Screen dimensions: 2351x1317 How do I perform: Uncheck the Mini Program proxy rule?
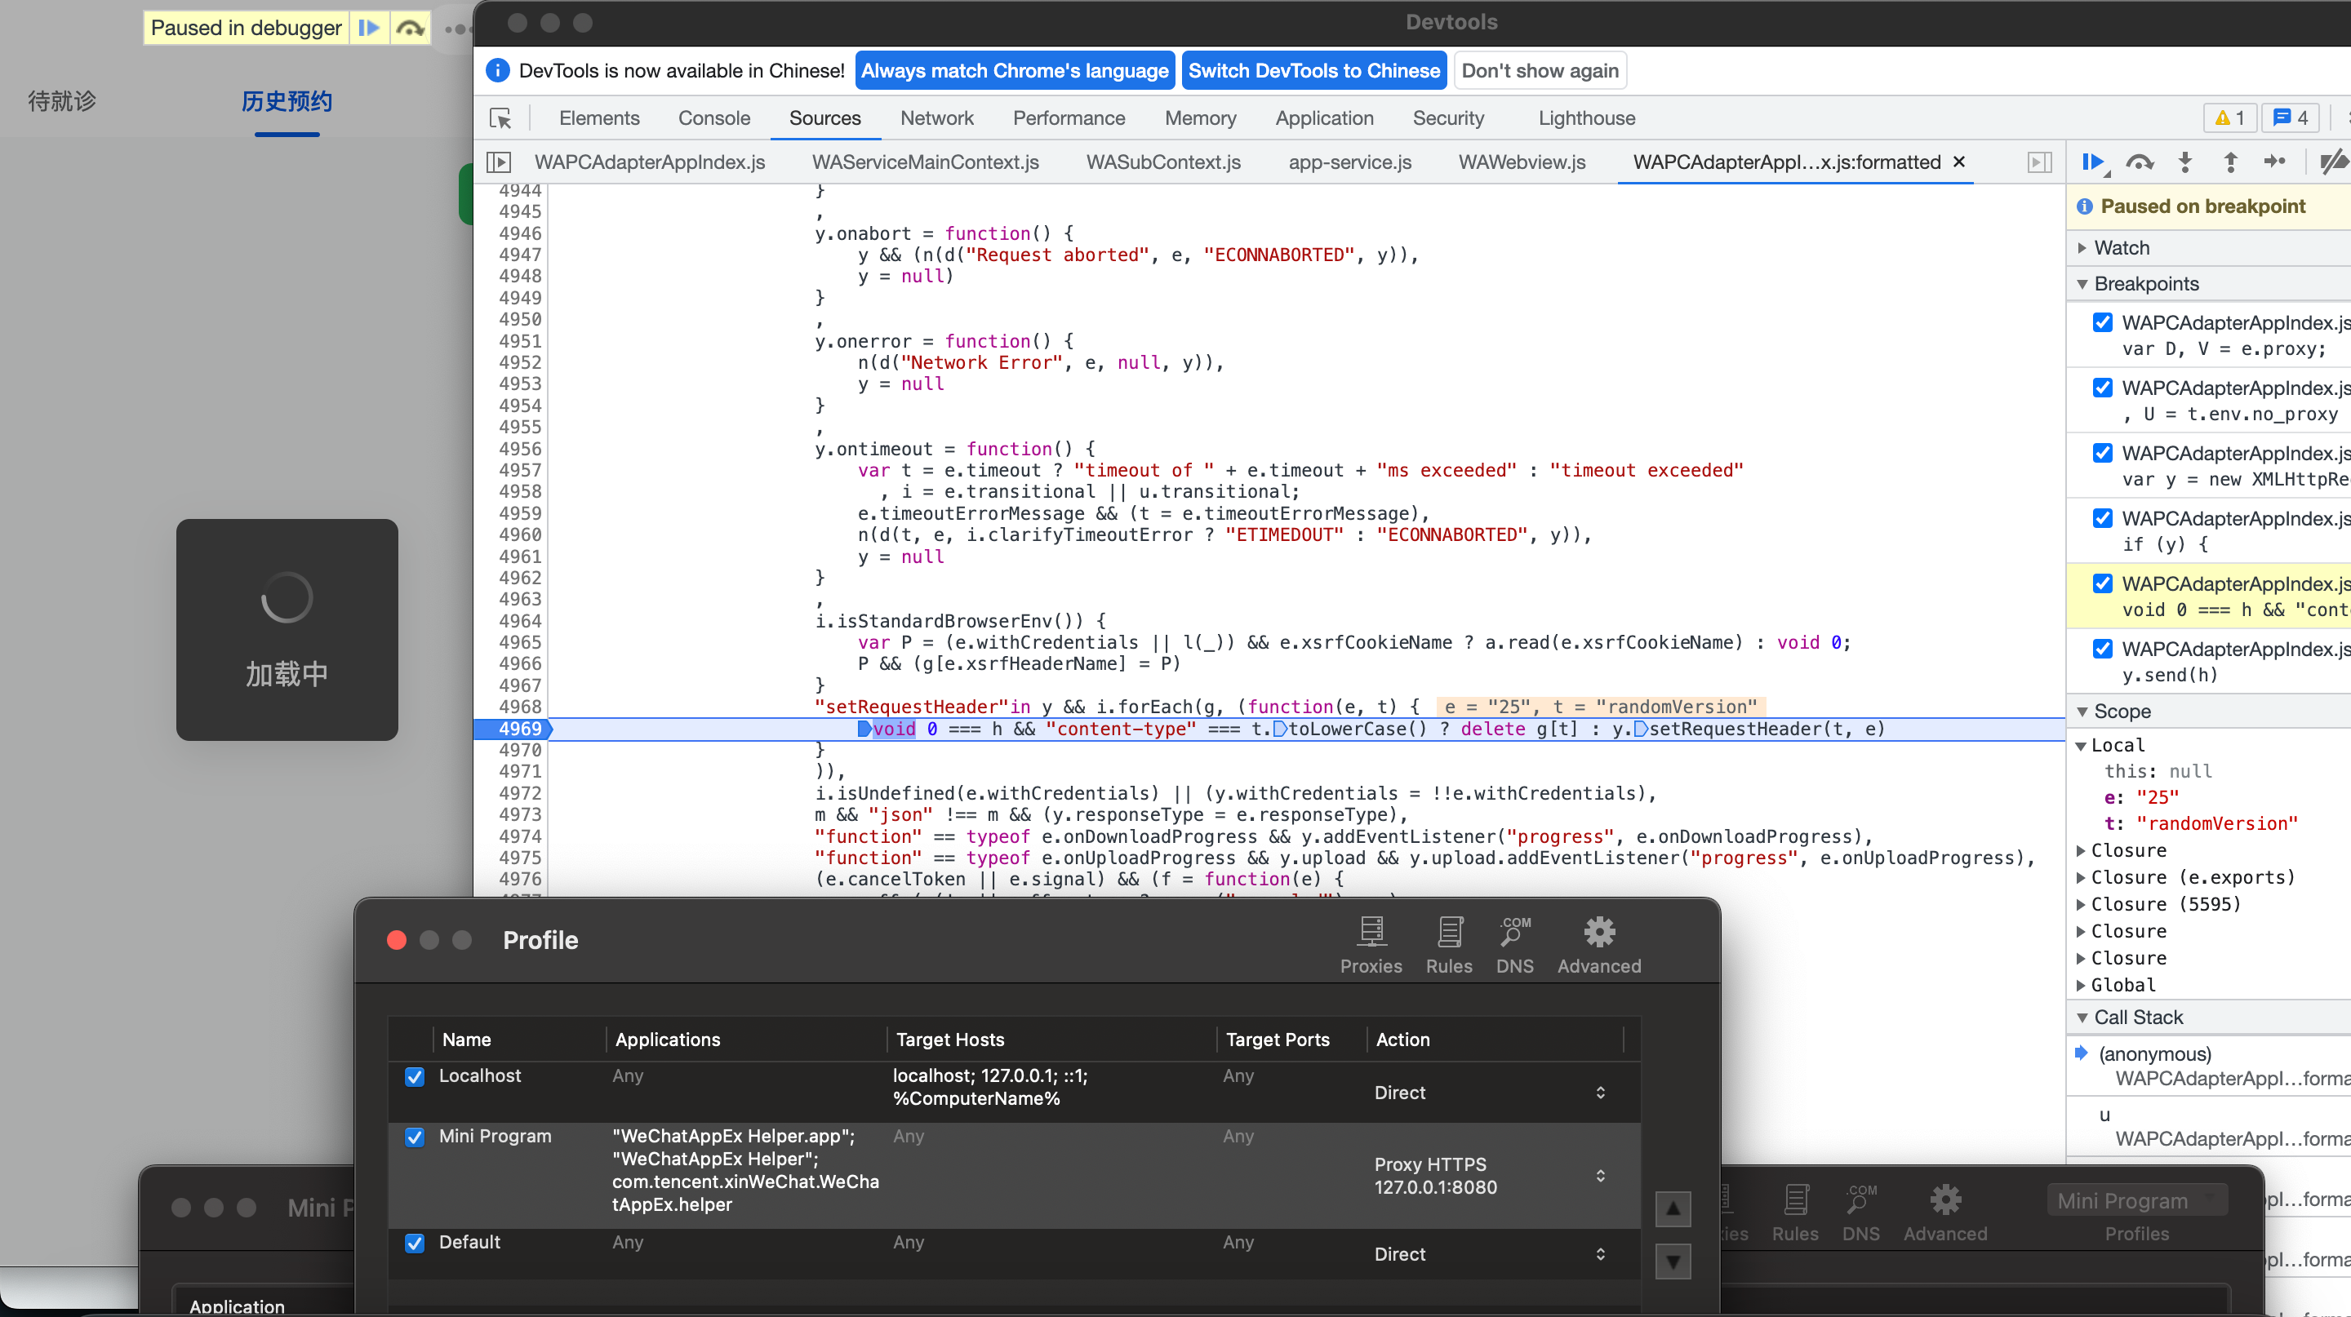point(415,1137)
